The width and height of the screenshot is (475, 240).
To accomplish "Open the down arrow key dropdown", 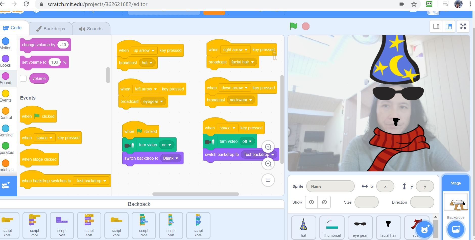I will click(x=235, y=88).
